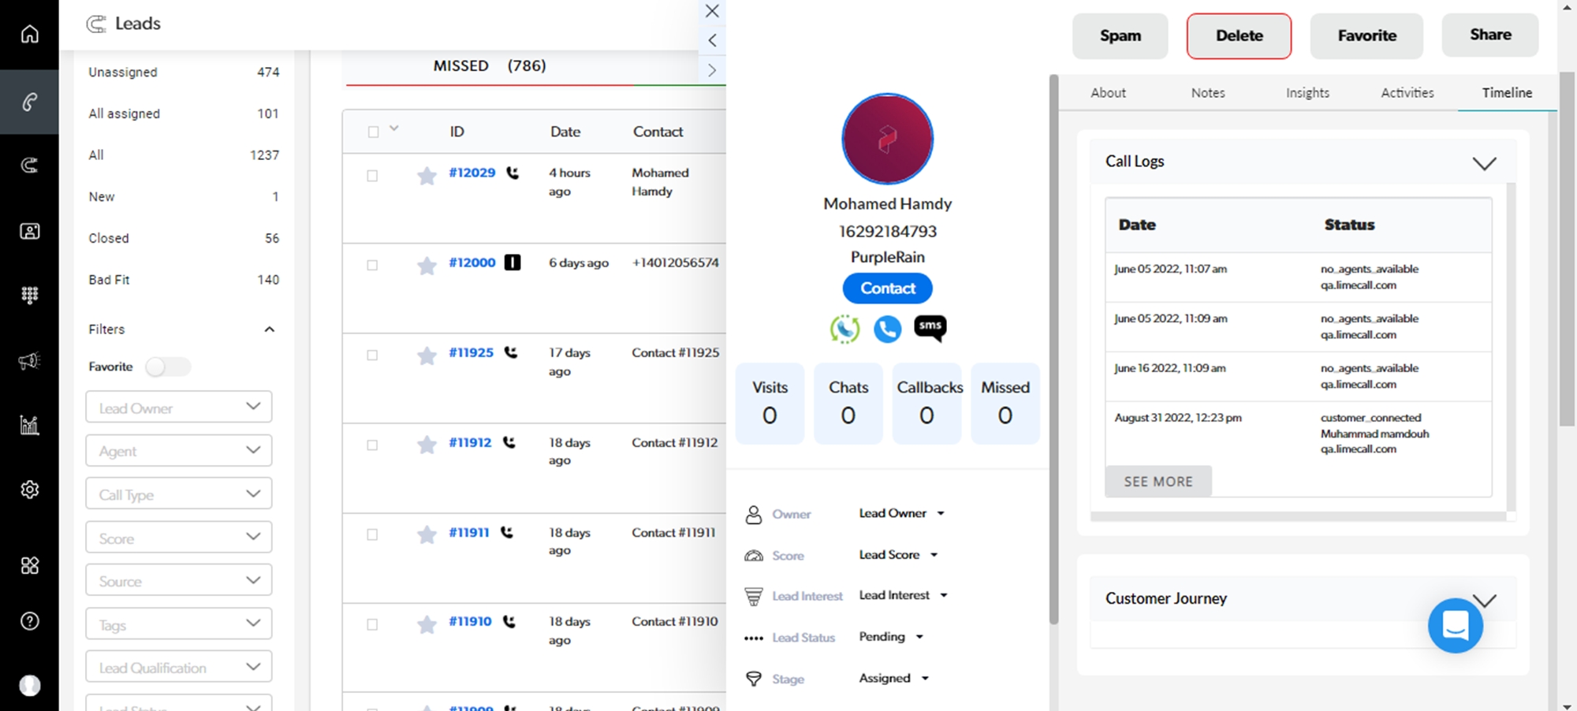Image resolution: width=1577 pixels, height=711 pixels.
Task: Open the settings gear in the sidebar
Action: pyautogui.click(x=29, y=490)
